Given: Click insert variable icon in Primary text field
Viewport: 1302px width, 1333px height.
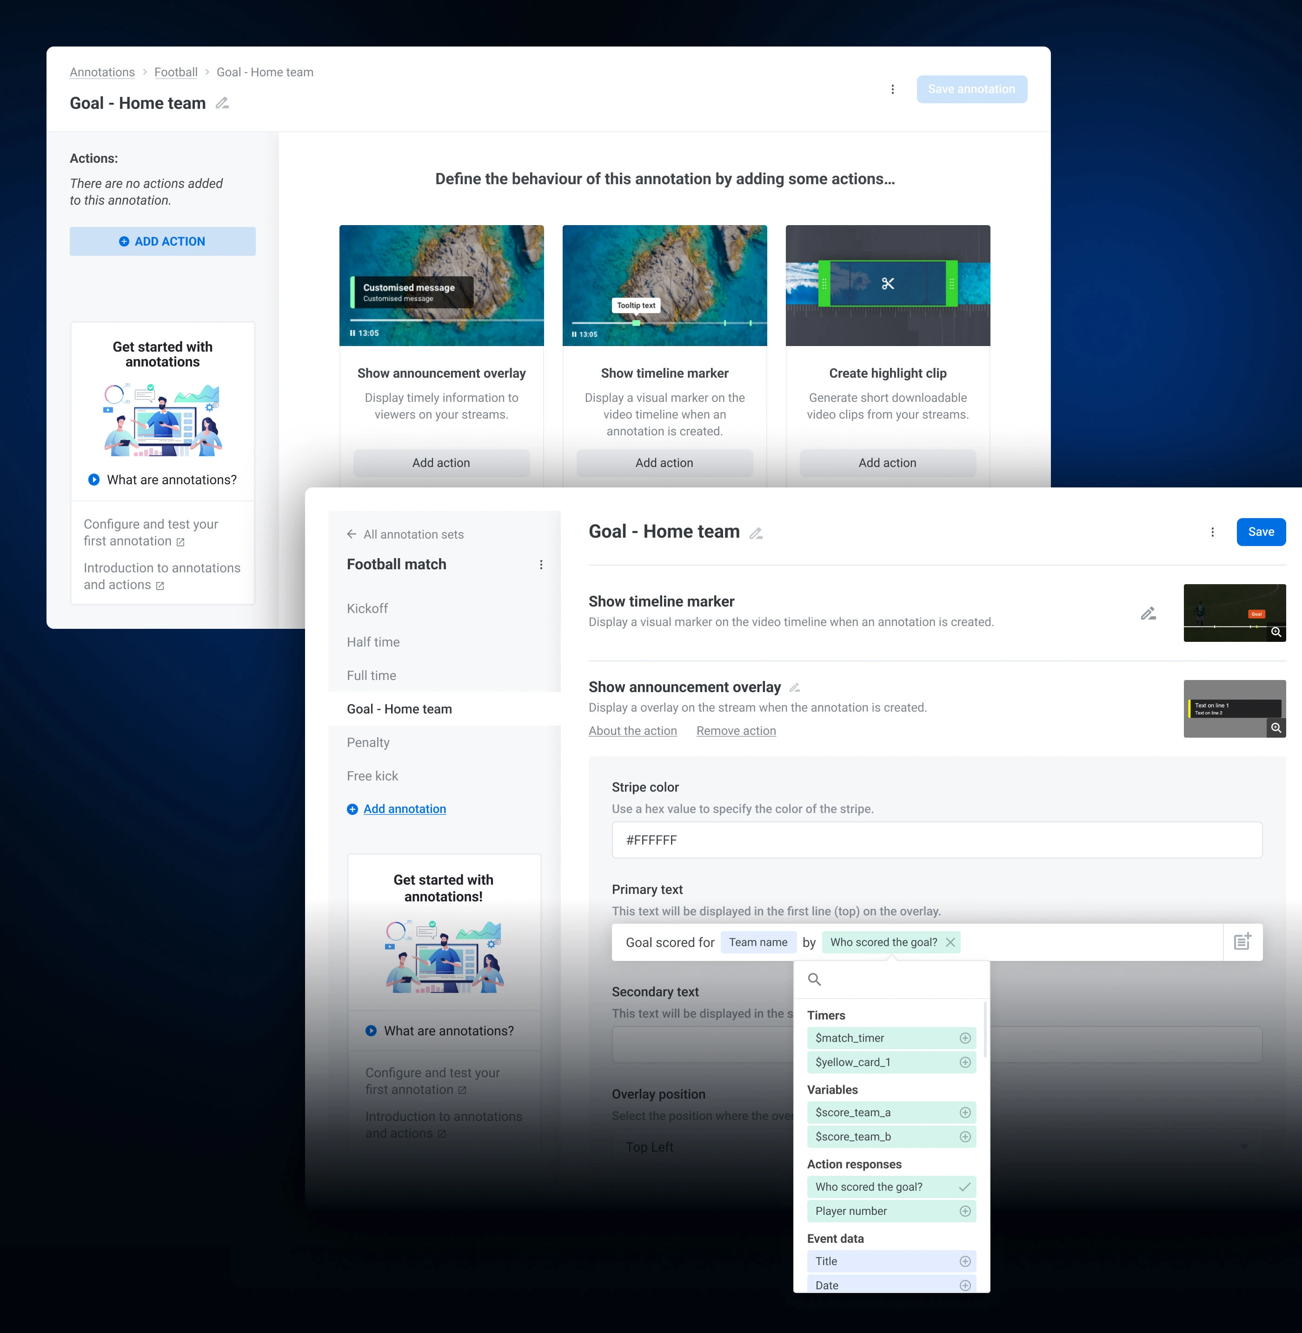Looking at the screenshot, I should [1242, 942].
